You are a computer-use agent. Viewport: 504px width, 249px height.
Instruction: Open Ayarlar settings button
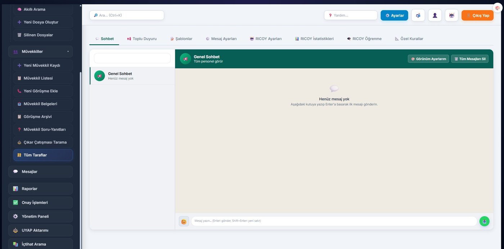[394, 15]
